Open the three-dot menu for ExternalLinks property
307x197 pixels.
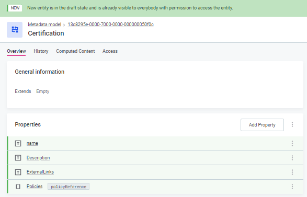[x=292, y=172]
